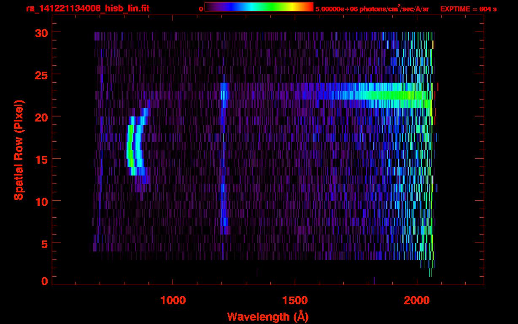Click the y-axis tick label 5
This screenshot has height=324, width=518.
[x=45, y=243]
